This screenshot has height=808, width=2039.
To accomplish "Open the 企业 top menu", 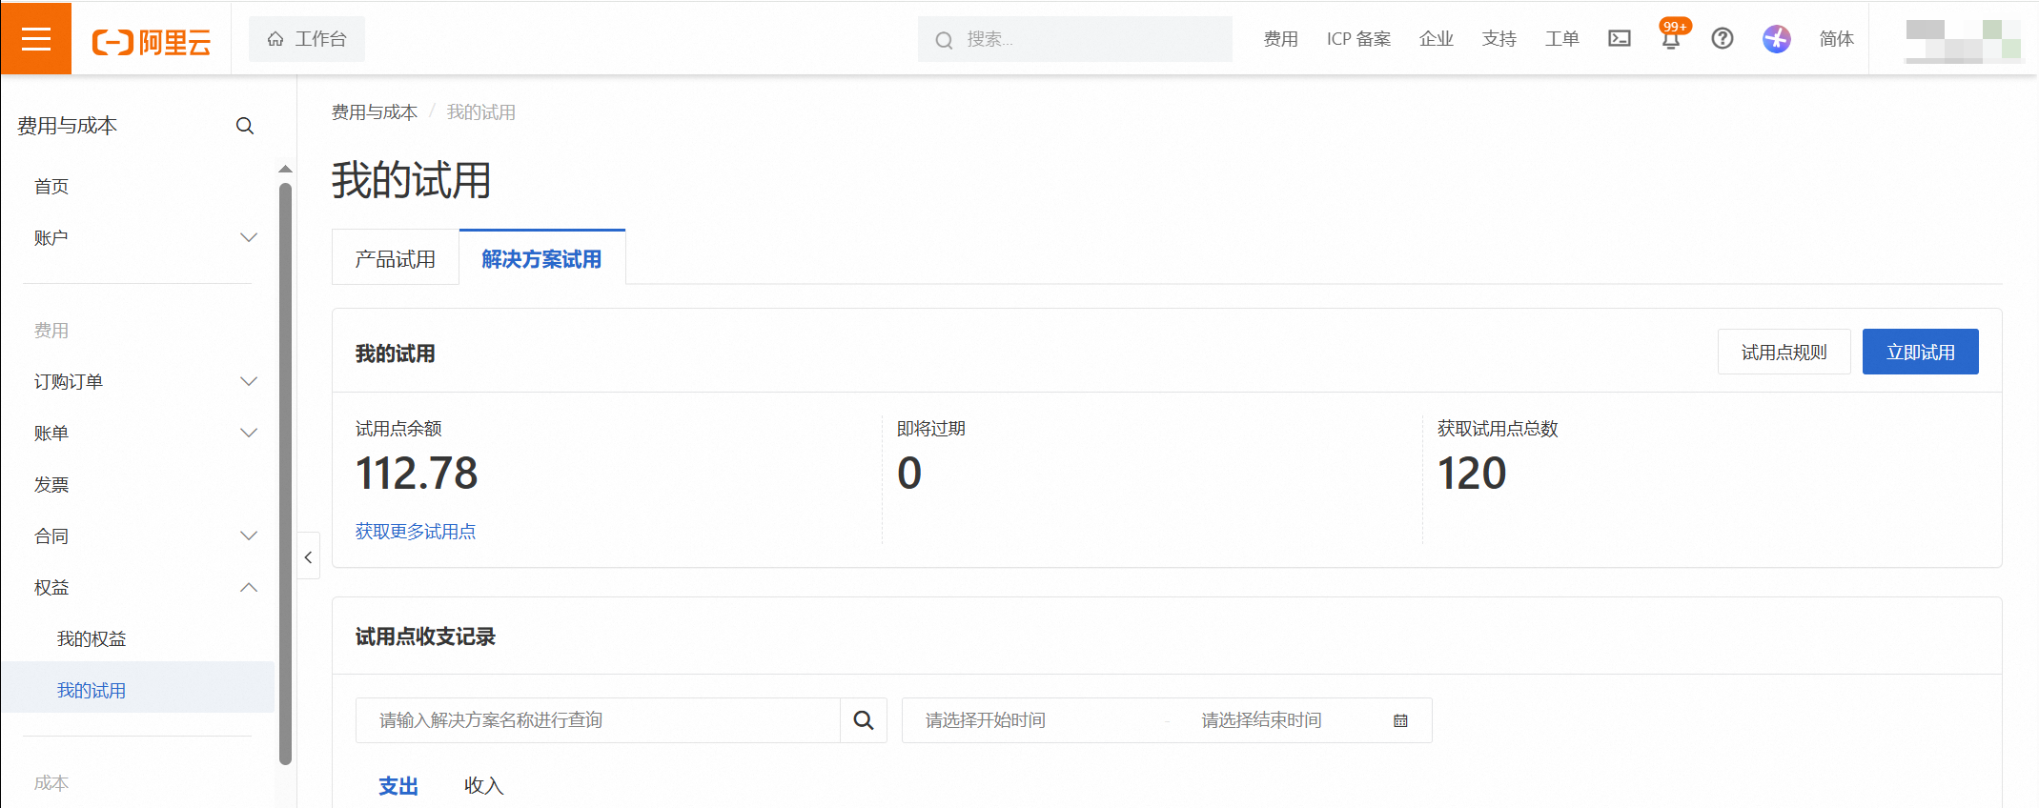I will coord(1437,39).
